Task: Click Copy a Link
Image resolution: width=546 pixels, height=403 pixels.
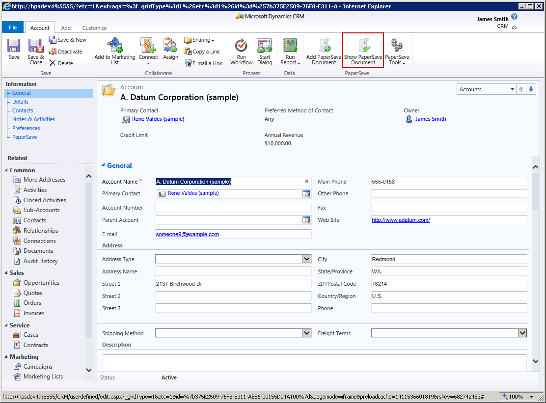Action: (202, 52)
